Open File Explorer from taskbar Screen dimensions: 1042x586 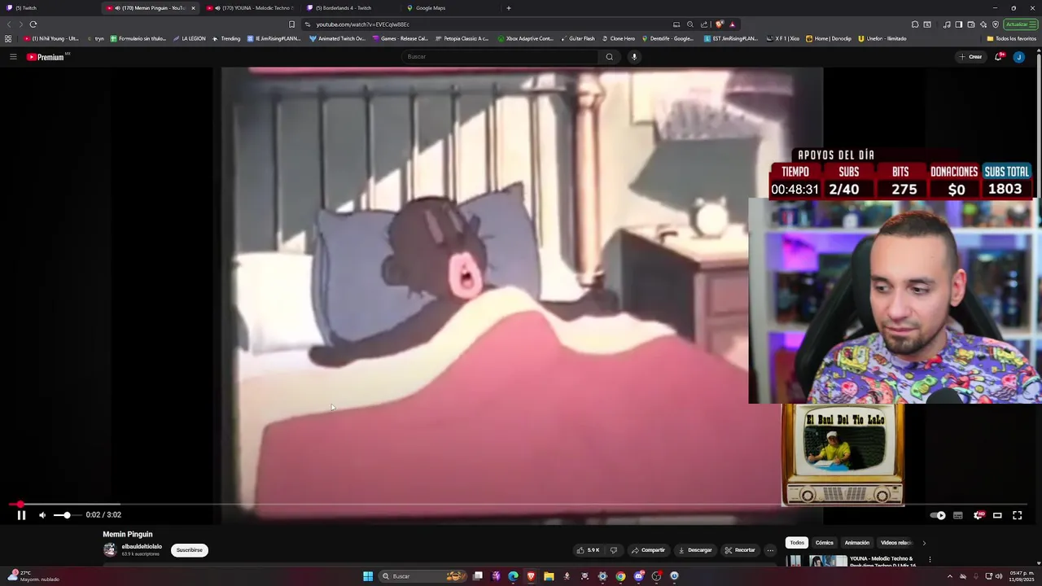[549, 576]
